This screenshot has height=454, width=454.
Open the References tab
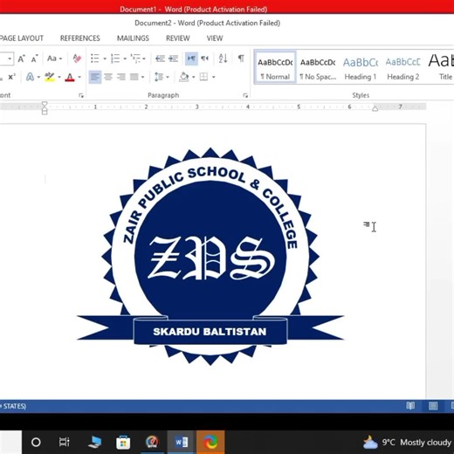[x=80, y=38]
